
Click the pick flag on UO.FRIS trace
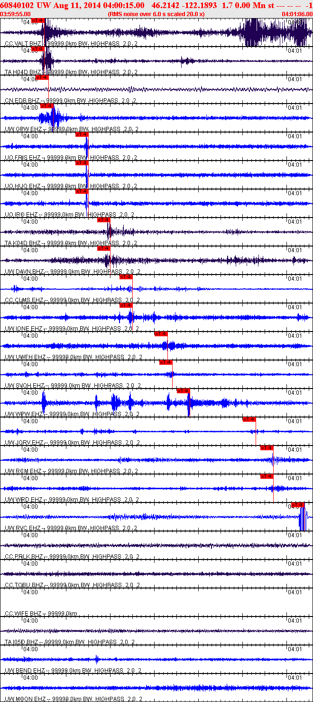click(82, 134)
